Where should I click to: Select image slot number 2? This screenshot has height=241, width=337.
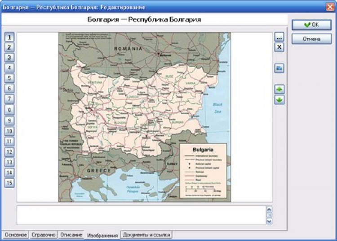point(9,47)
